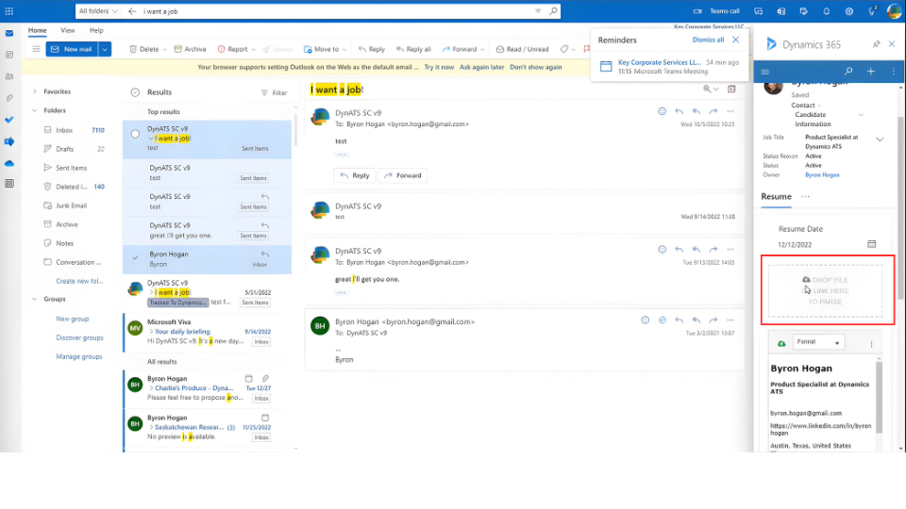Reply icon on the first DynATS message
Screen dimensions: 906x509
[679, 111]
